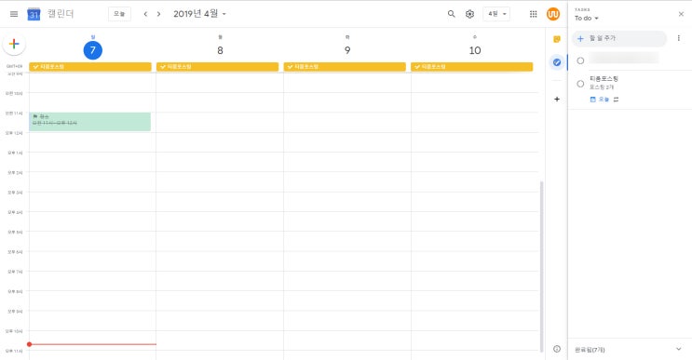692x360 pixels.
Task: Click the blurred first task title
Action: pos(624,58)
